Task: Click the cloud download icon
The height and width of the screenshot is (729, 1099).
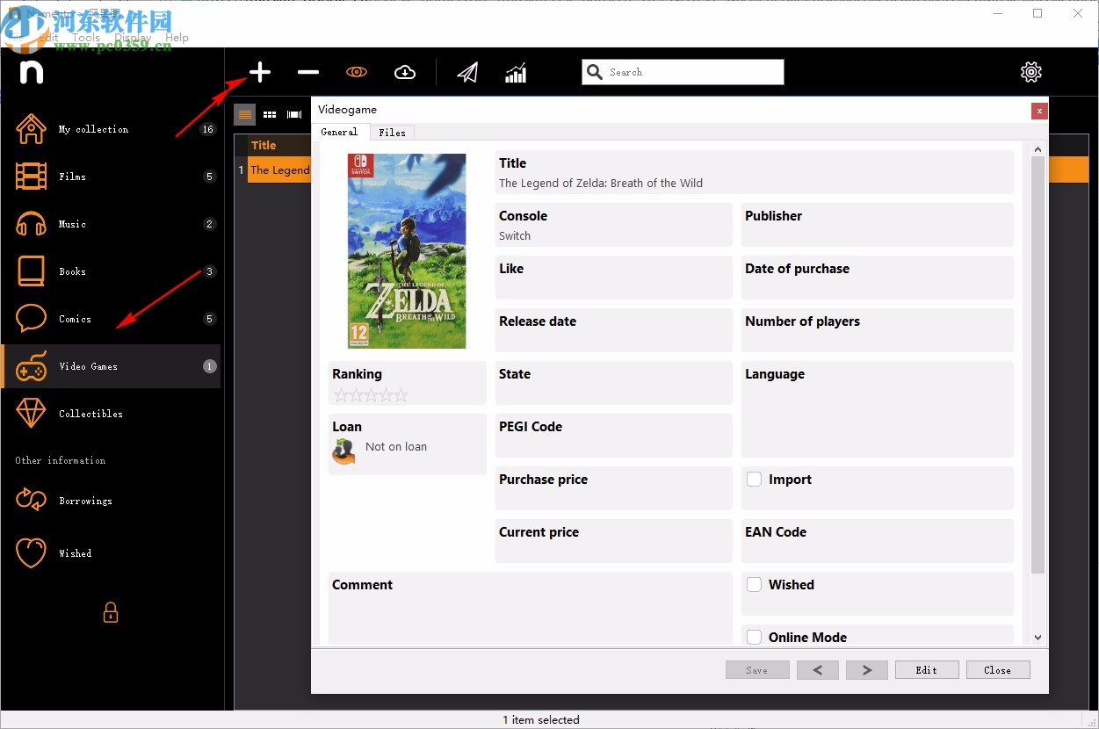Action: pos(405,72)
